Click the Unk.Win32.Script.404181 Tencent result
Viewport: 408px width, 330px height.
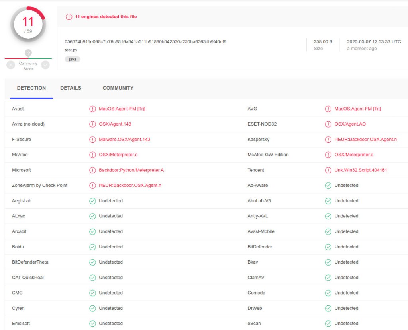(x=361, y=170)
